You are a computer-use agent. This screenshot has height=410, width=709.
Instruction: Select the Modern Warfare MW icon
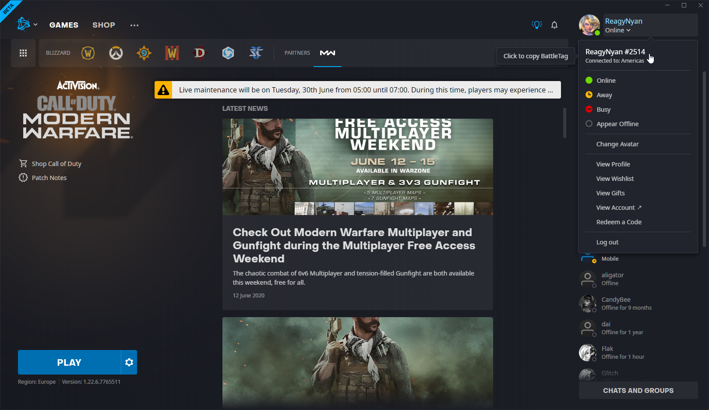point(328,53)
